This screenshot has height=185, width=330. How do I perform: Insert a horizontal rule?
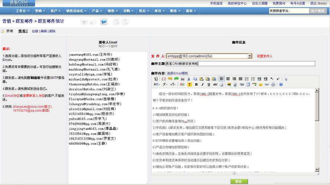pyautogui.click(x=254, y=84)
